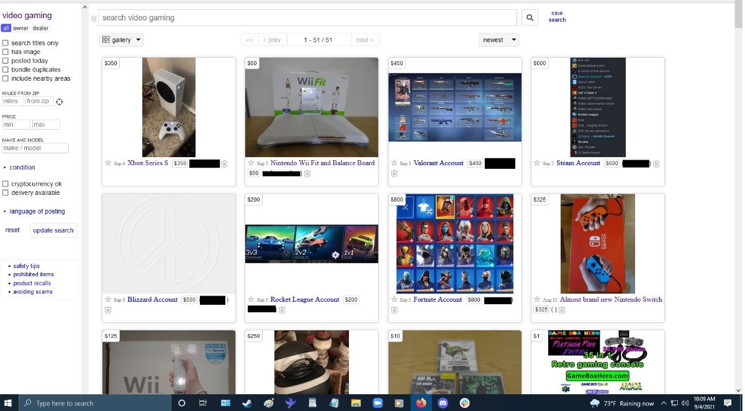The width and height of the screenshot is (745, 411).
Task: Favorite the Blizzard Account listing star
Action: click(x=108, y=299)
